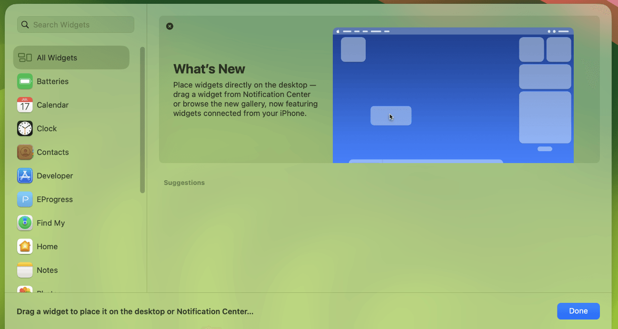Open the Clock widgets icon
This screenshot has width=618, height=329.
click(x=25, y=128)
